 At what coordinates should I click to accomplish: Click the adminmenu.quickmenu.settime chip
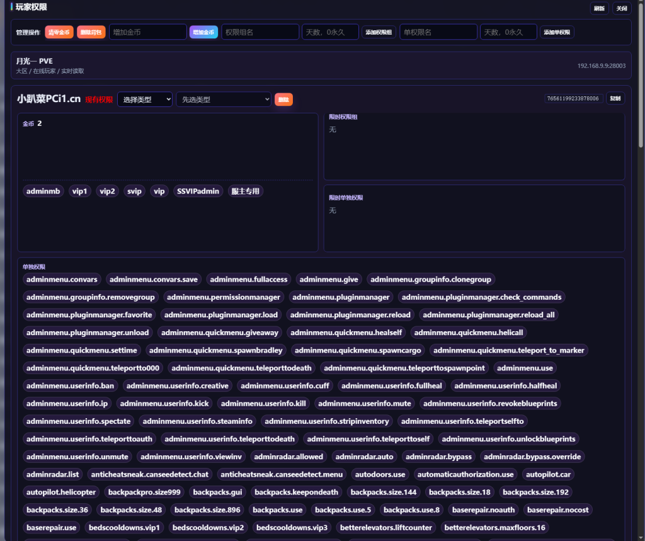[81, 350]
